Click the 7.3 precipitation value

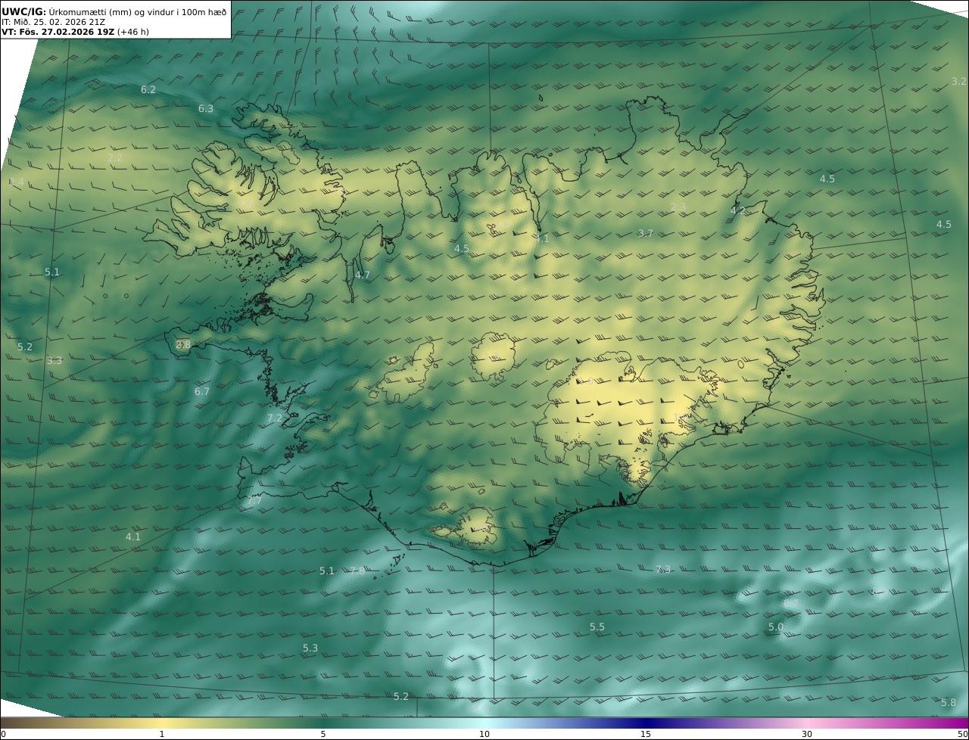tap(663, 570)
